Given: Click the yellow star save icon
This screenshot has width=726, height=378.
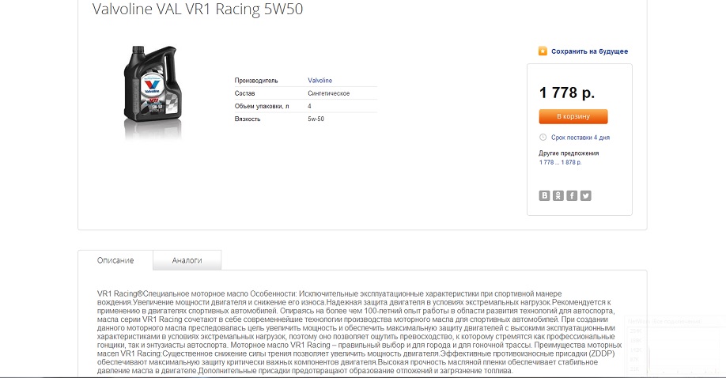Looking at the screenshot, I should (543, 51).
